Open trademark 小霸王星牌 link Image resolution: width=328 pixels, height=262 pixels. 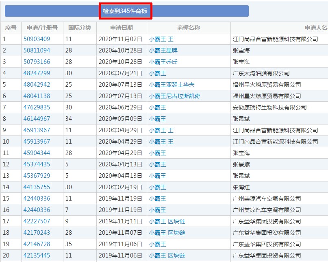163,50
